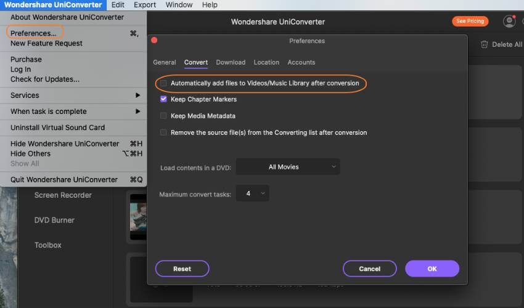
Task: Click the Cancel button
Action: [370, 269]
